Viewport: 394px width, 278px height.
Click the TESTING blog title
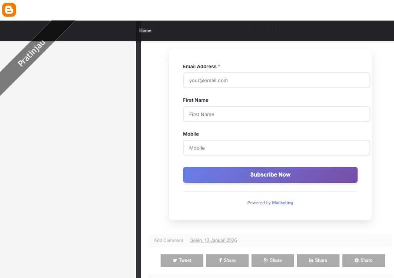[270, 30]
